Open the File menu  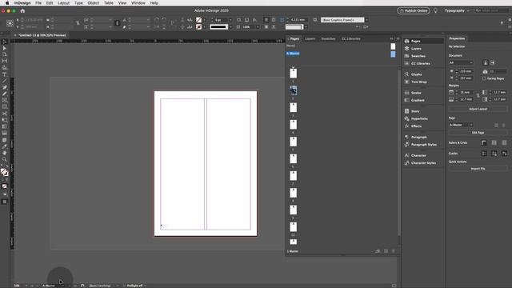38,3
